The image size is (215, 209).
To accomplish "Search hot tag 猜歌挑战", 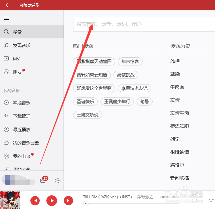I will point(126,75).
